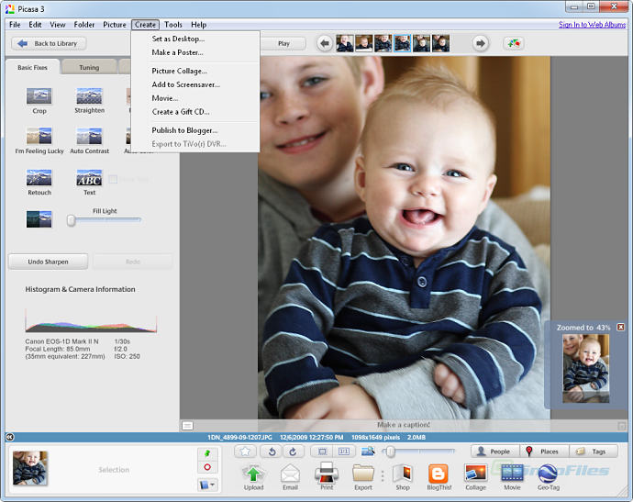Image resolution: width=633 pixels, height=502 pixels.
Task: Open the Tags panel button
Action: click(594, 452)
